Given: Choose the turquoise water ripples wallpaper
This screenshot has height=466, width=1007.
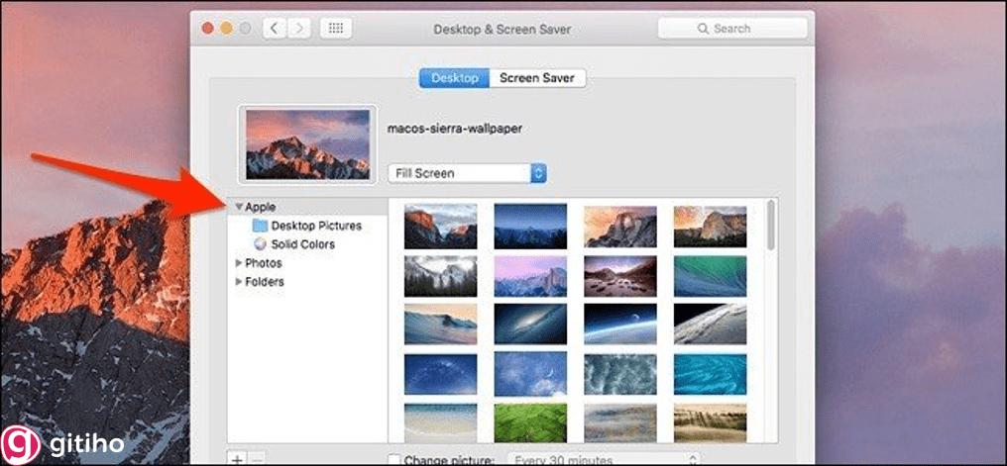Looking at the screenshot, I should pyautogui.click(x=711, y=374).
